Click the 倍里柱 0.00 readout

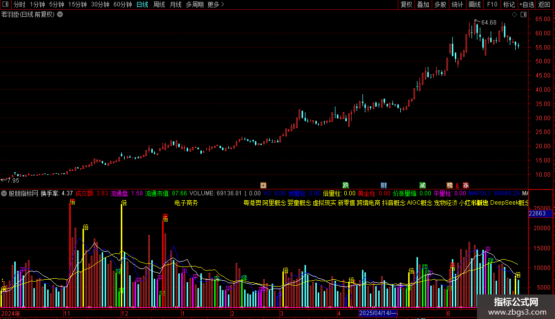coord(339,193)
